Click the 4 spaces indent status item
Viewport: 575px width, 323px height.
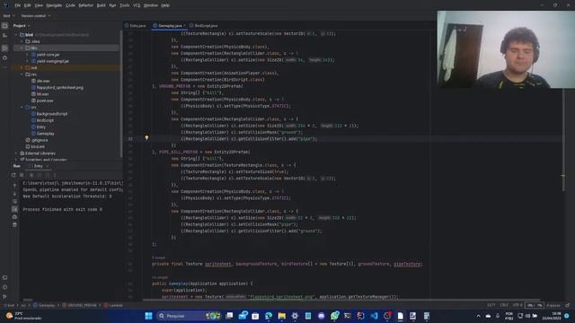[553, 305]
